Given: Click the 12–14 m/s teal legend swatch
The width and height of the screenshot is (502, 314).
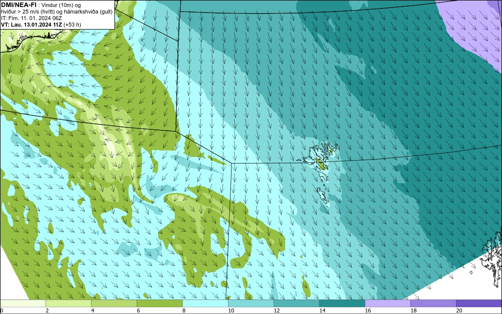Looking at the screenshot, I should [x=297, y=303].
